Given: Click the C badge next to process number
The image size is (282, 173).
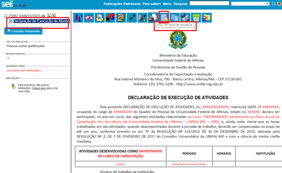Looking at the screenshot, I should pyautogui.click(x=54, y=16).
